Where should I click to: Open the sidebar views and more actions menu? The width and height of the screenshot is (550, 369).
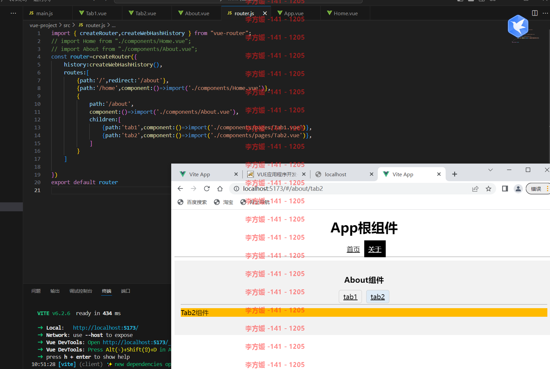click(13, 13)
